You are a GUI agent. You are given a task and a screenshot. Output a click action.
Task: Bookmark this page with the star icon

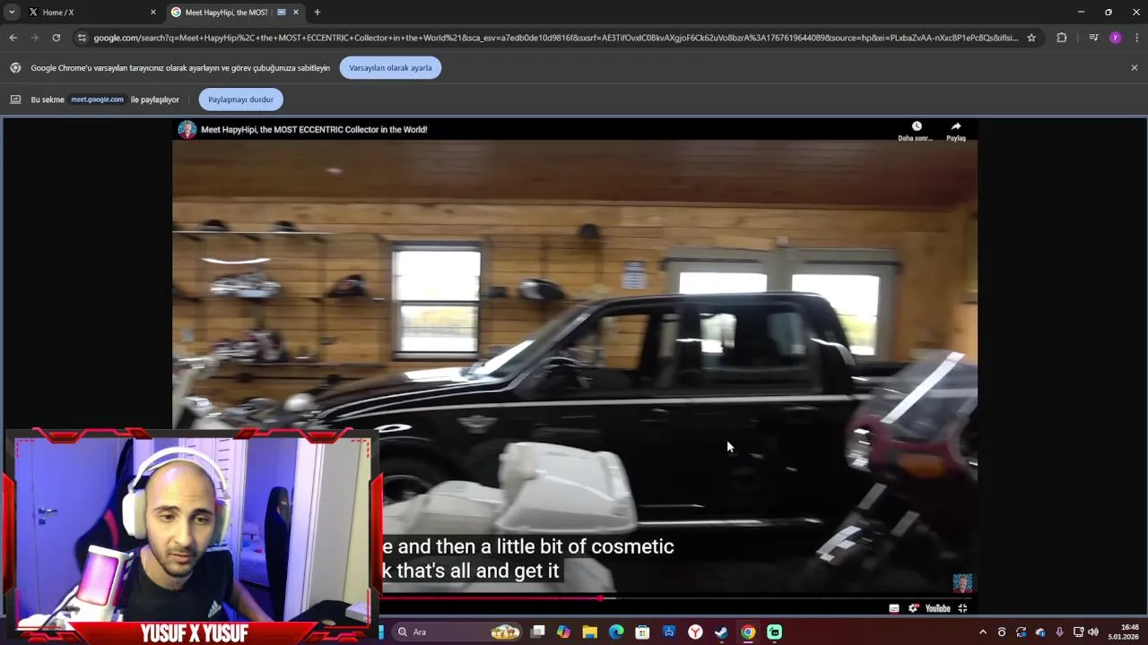pos(1031,38)
